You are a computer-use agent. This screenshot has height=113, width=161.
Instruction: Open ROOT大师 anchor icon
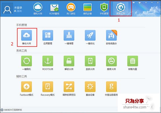[48, 61]
